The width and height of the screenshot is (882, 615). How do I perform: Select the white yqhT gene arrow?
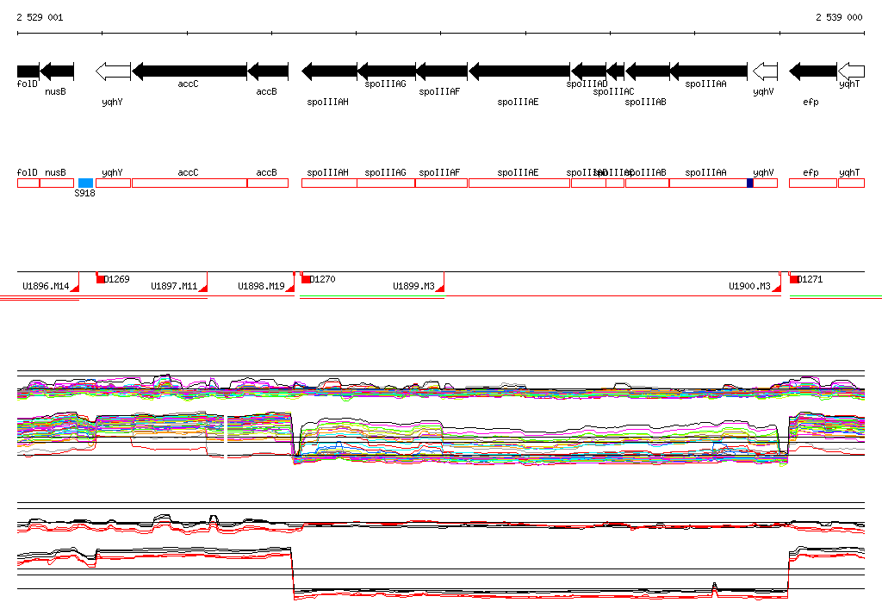point(851,71)
